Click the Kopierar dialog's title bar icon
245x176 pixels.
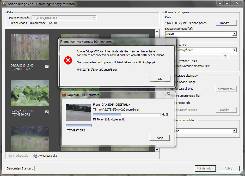64,95
